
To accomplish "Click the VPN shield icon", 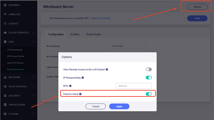I will click(5, 42).
